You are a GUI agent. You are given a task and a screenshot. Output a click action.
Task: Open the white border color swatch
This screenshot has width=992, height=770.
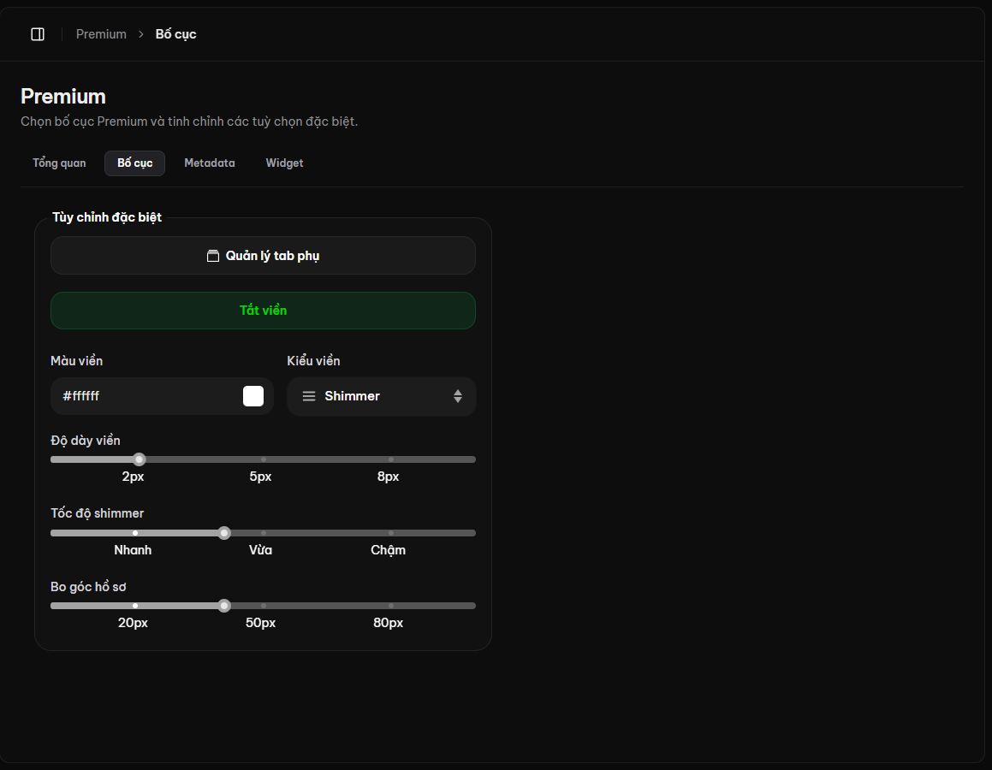click(253, 396)
